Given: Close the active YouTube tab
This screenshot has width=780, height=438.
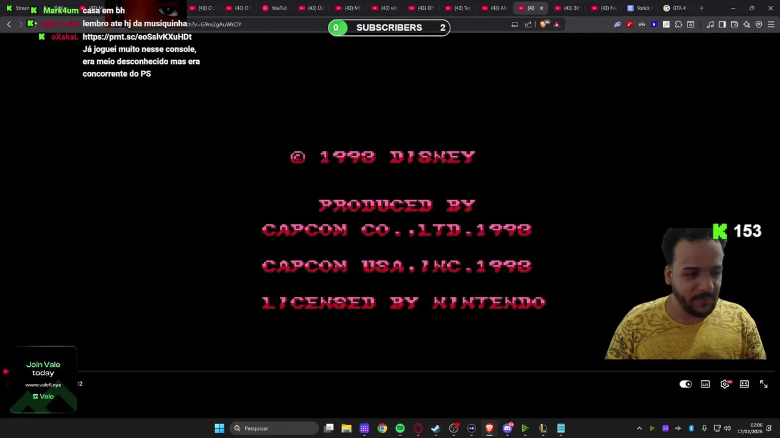Looking at the screenshot, I should coord(541,8).
